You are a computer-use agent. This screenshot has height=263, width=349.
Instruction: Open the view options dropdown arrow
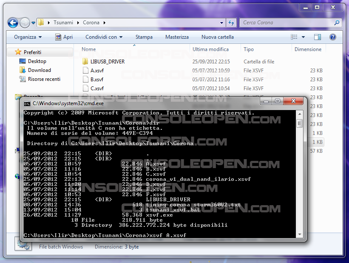click(303, 37)
